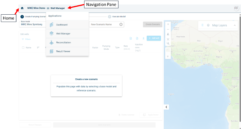The image size is (241, 129).
Task: Collapse the map panel with left arrow
Action: (x=166, y=107)
